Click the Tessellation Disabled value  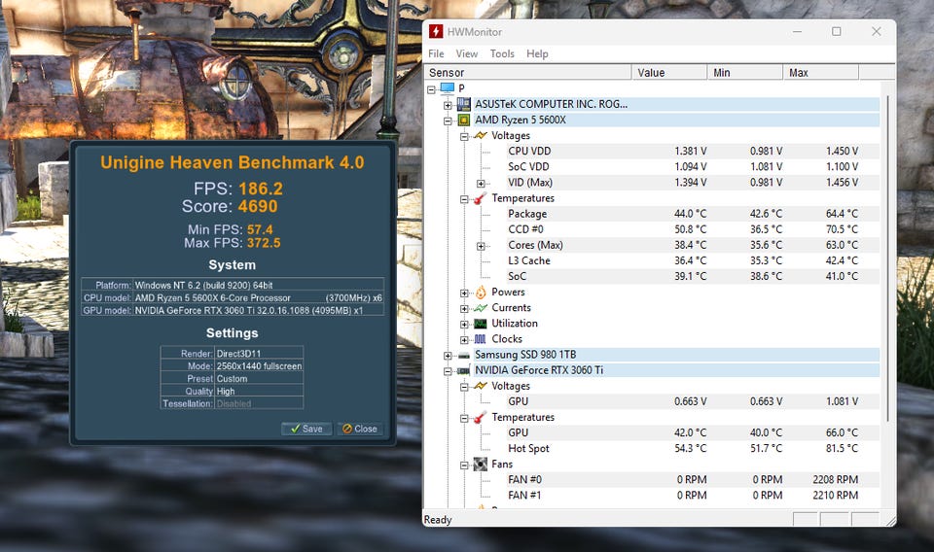[x=233, y=403]
